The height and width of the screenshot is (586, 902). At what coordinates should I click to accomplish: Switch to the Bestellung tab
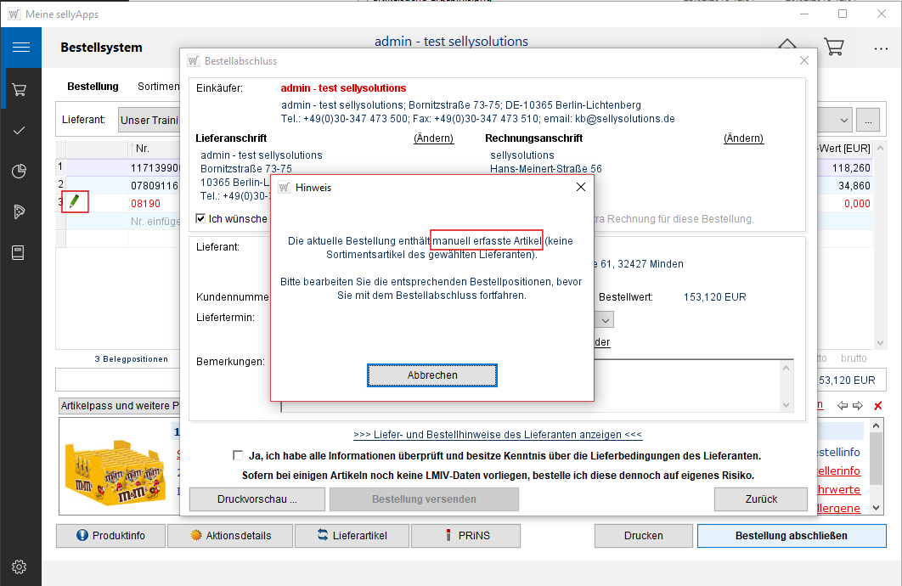(93, 87)
